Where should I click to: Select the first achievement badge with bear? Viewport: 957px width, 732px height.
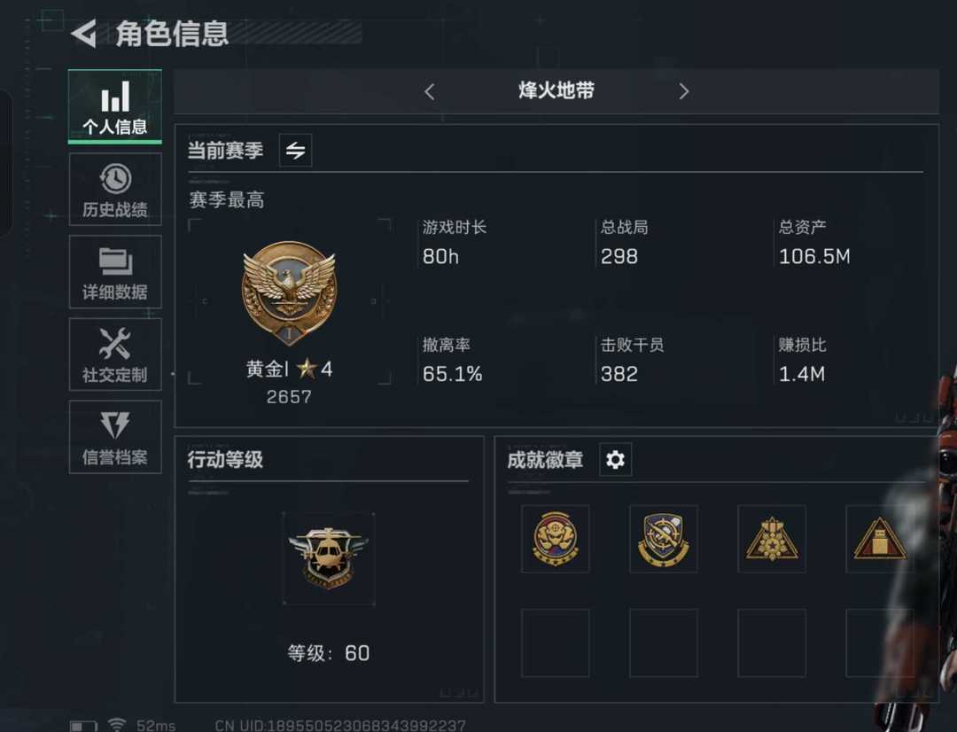(556, 539)
